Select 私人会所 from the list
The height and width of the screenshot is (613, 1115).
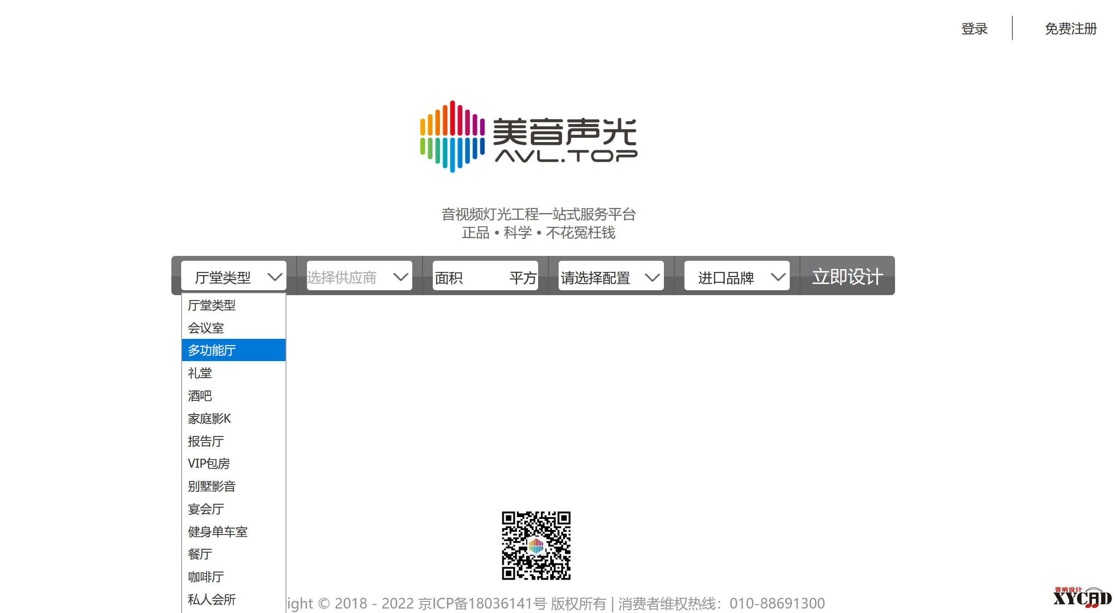pos(234,599)
